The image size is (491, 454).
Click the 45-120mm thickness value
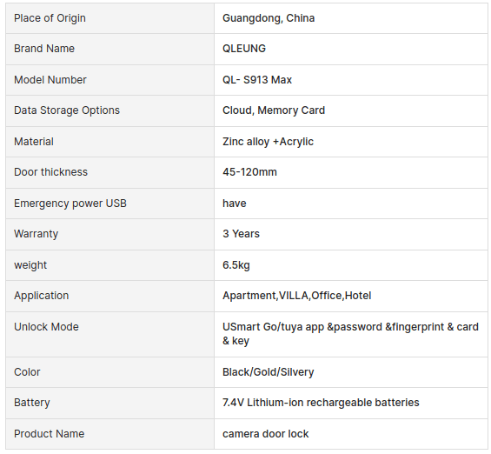click(x=249, y=172)
